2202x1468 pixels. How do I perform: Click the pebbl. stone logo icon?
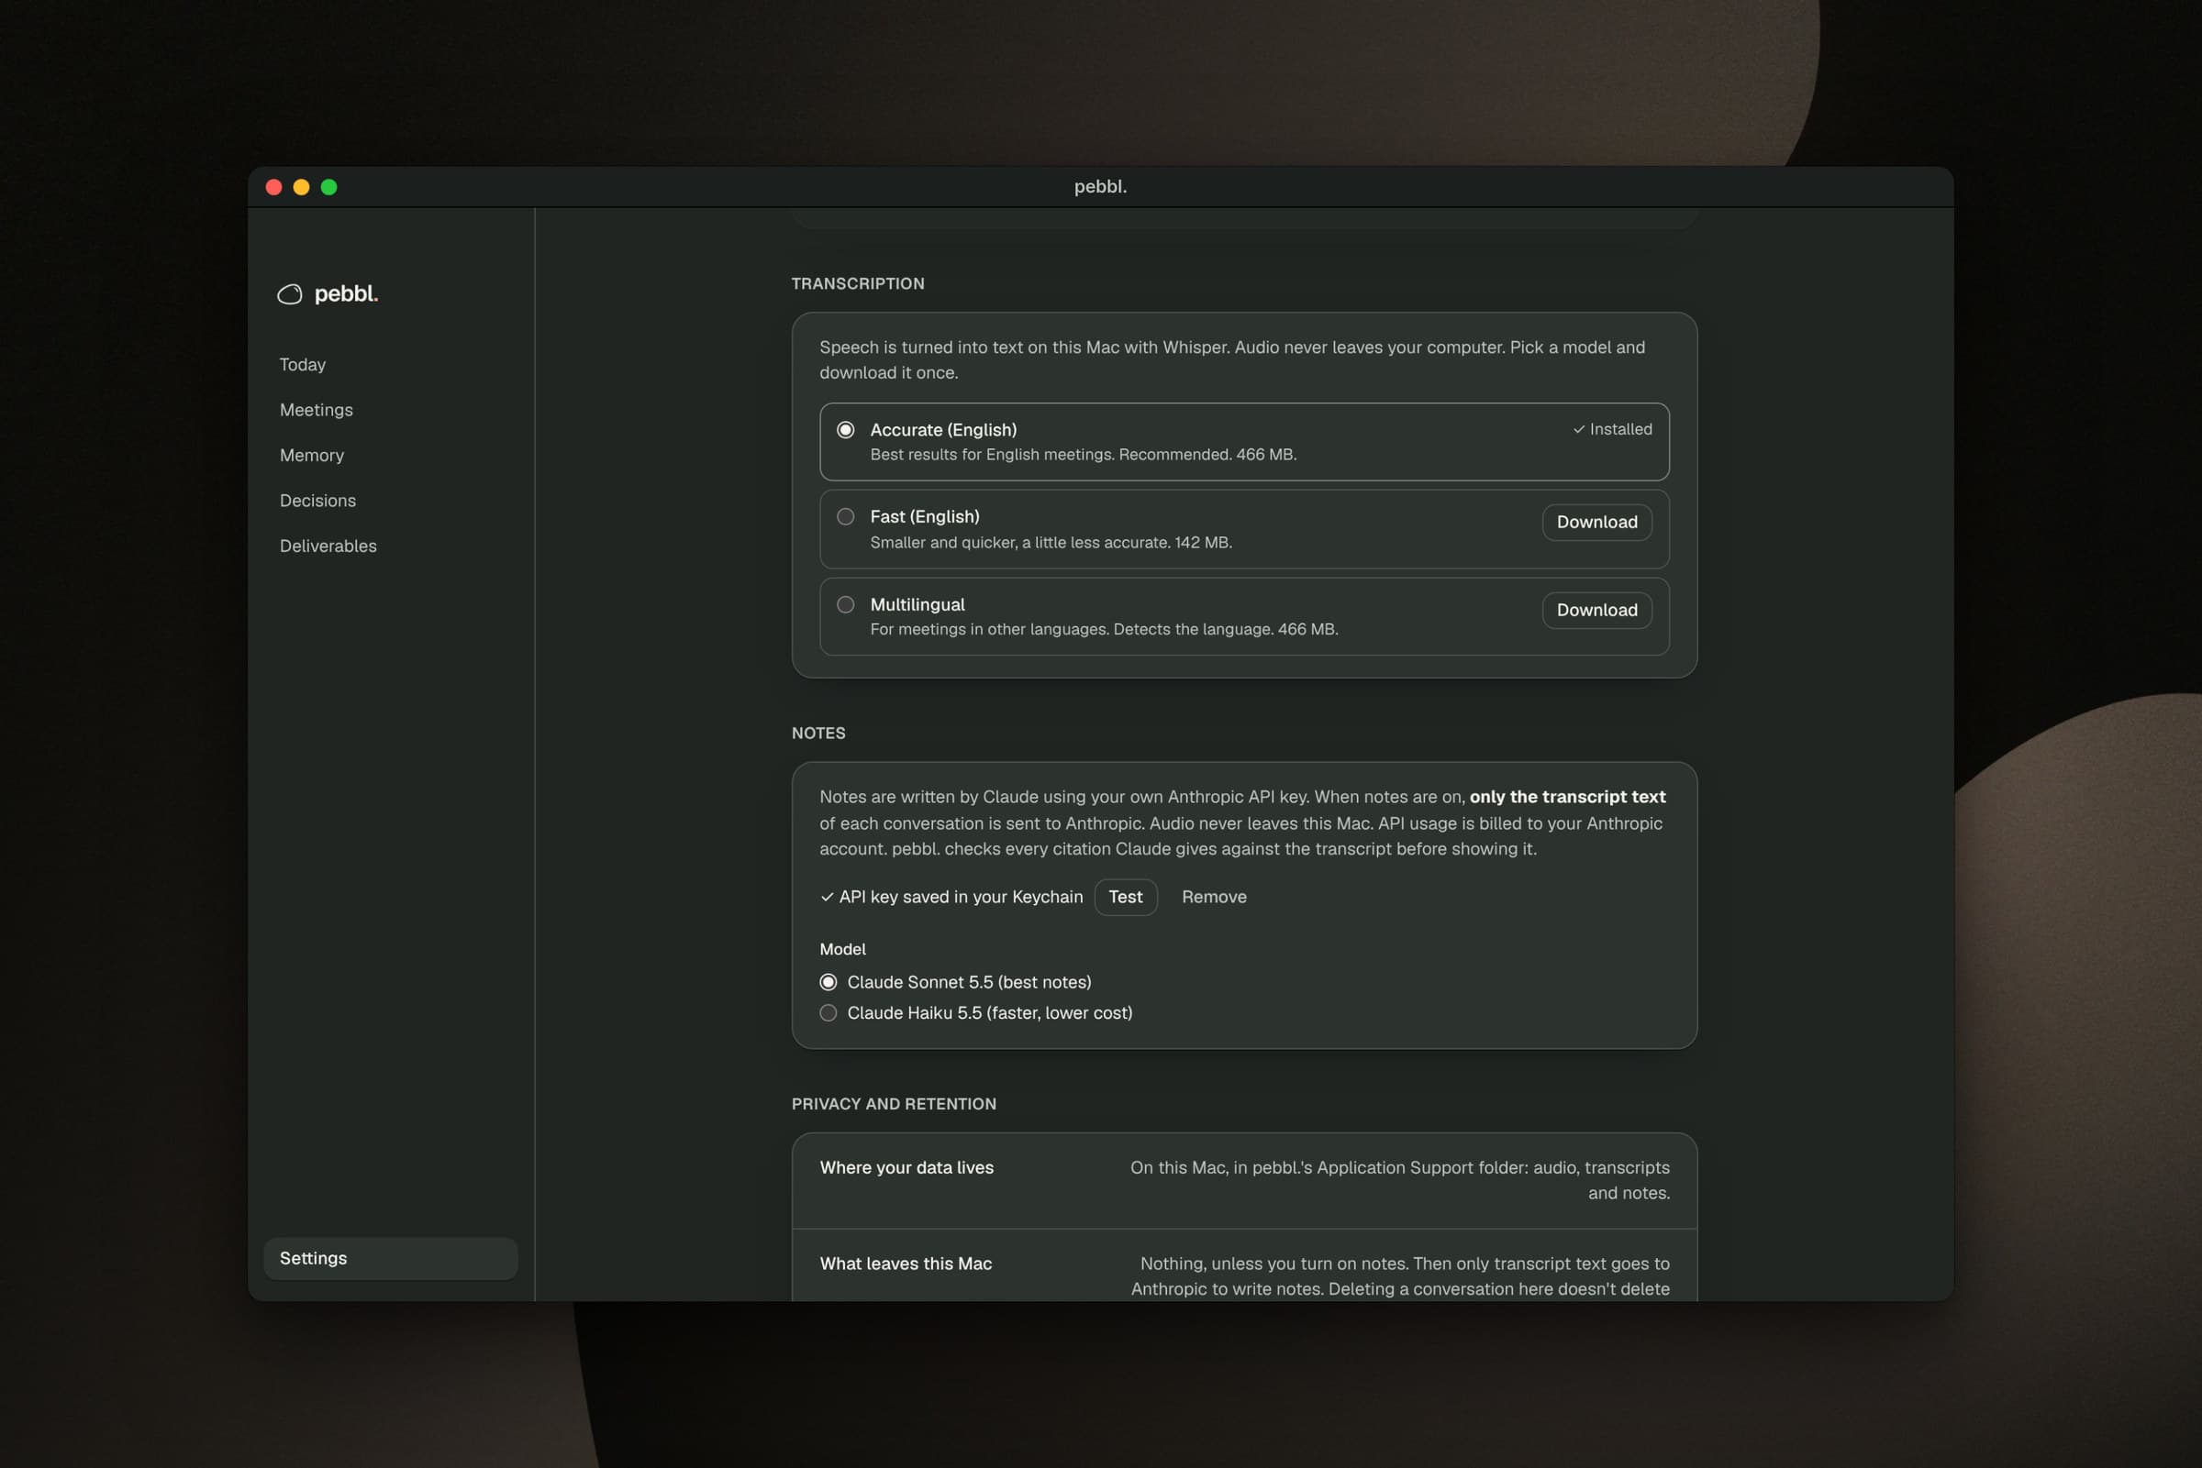pyautogui.click(x=289, y=294)
